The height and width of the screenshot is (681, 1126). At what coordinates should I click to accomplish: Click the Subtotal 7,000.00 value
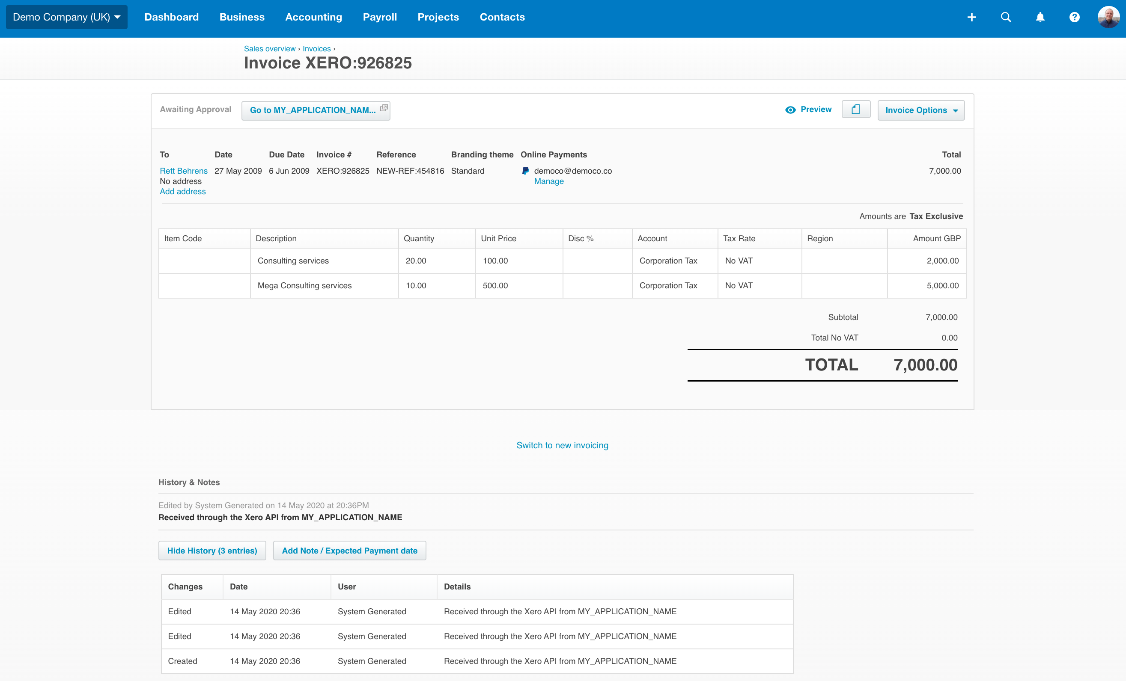(x=941, y=317)
